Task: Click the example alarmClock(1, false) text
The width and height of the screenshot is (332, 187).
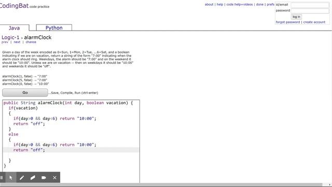Action: [24, 76]
